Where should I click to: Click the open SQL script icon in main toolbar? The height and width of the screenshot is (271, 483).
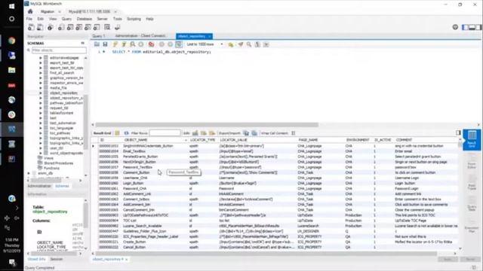[x=40, y=27]
